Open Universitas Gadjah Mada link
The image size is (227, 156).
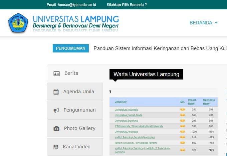[129, 115]
